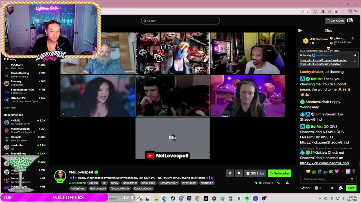Click the 45 Viewers count
The height and width of the screenshot is (203, 361).
pos(264,183)
